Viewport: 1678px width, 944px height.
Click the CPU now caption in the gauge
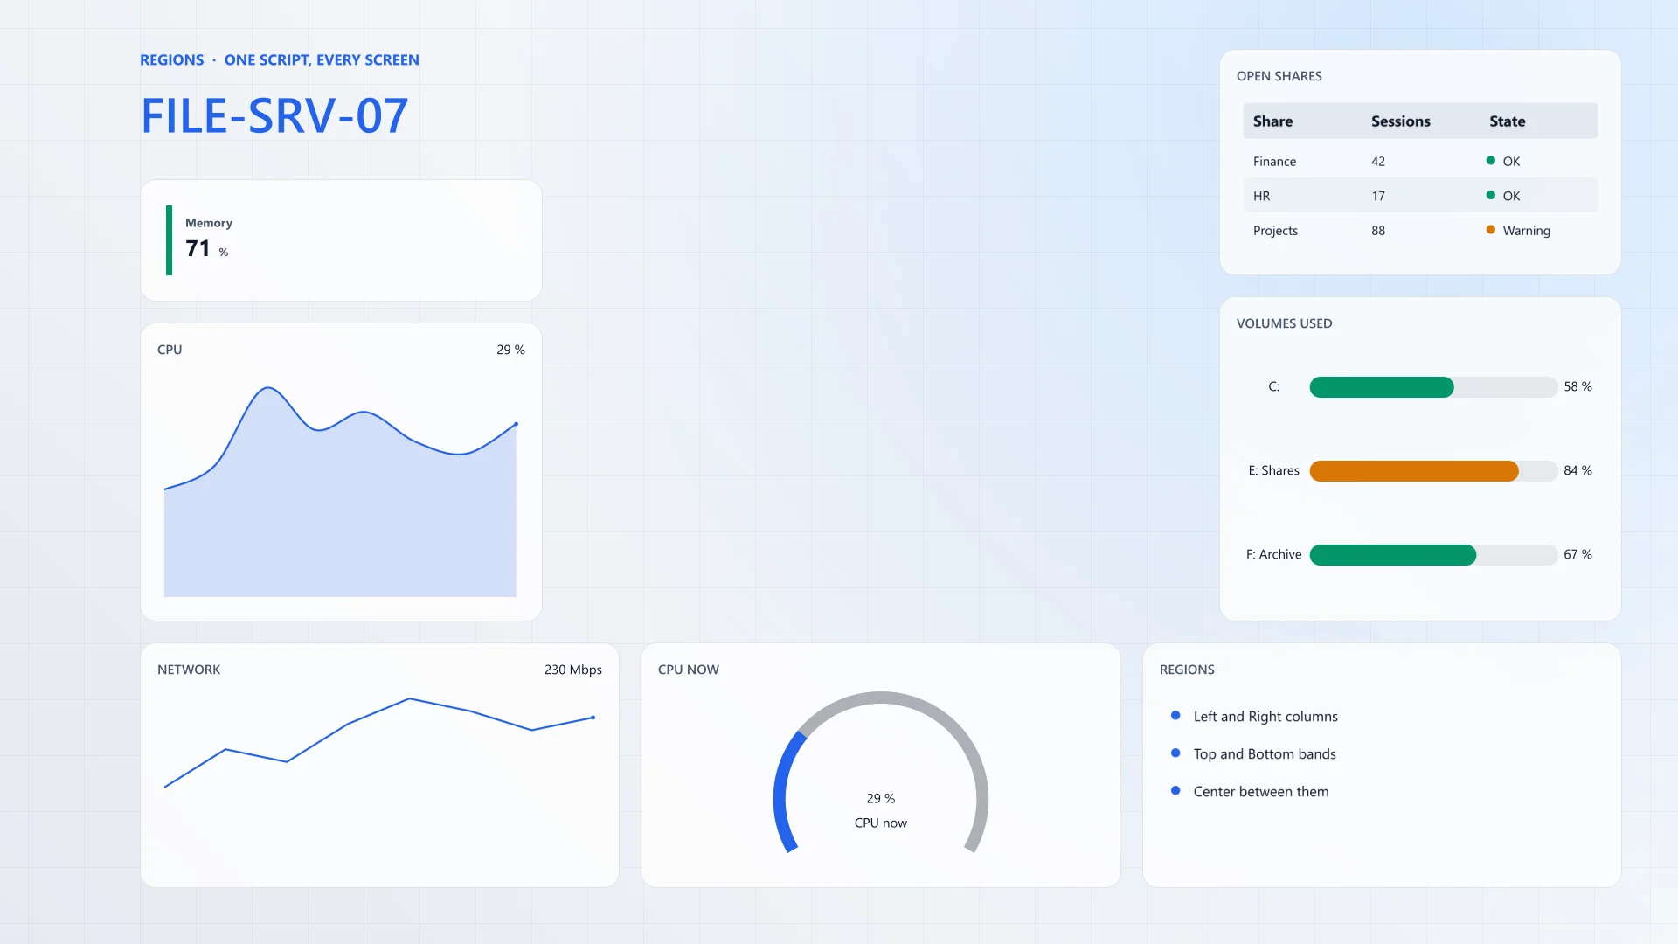point(881,823)
